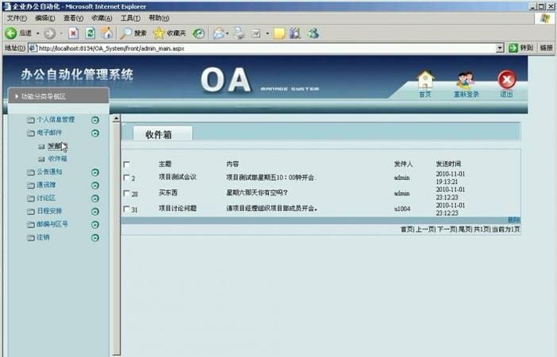Open the Mail button dropdown arrow
Image resolution: width=557 pixels, height=357 pixels.
tap(227, 33)
